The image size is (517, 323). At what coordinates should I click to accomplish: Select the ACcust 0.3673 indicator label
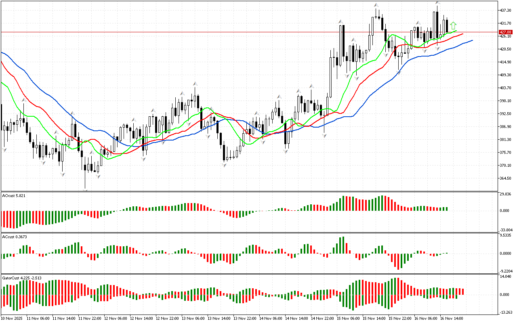point(15,237)
